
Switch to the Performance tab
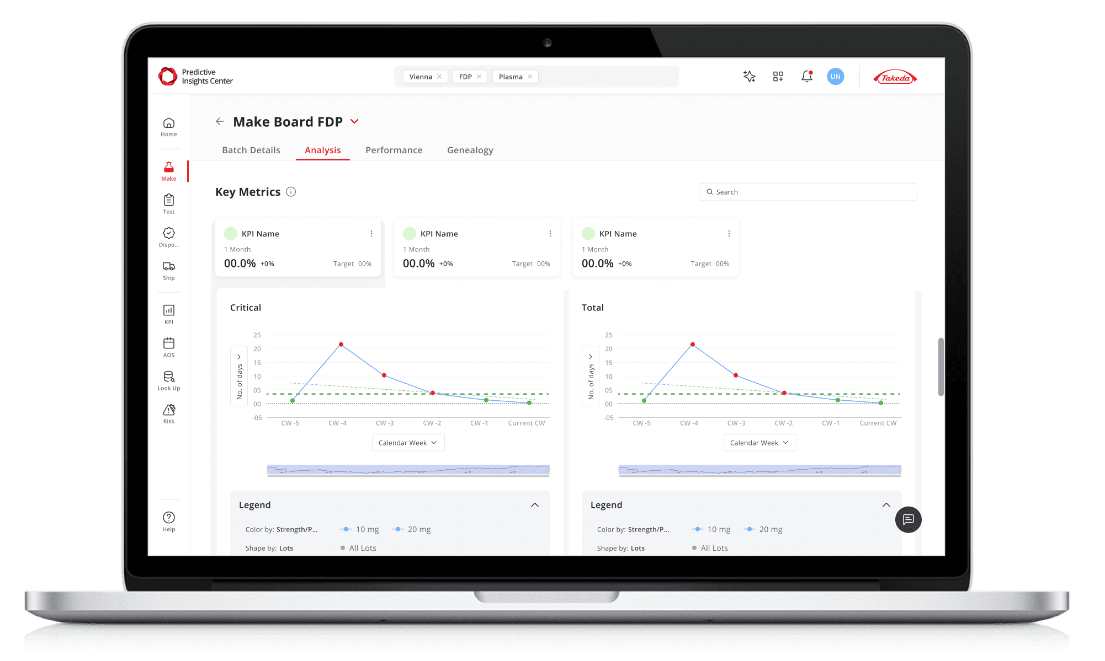pyautogui.click(x=394, y=150)
